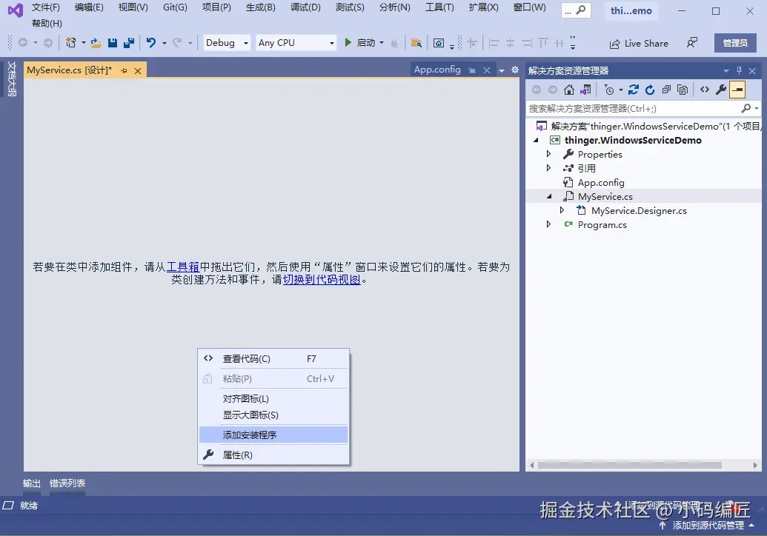Screen dimensions: 767x536
Task: Expand the MyService.Designer.cs node
Action: 562,210
